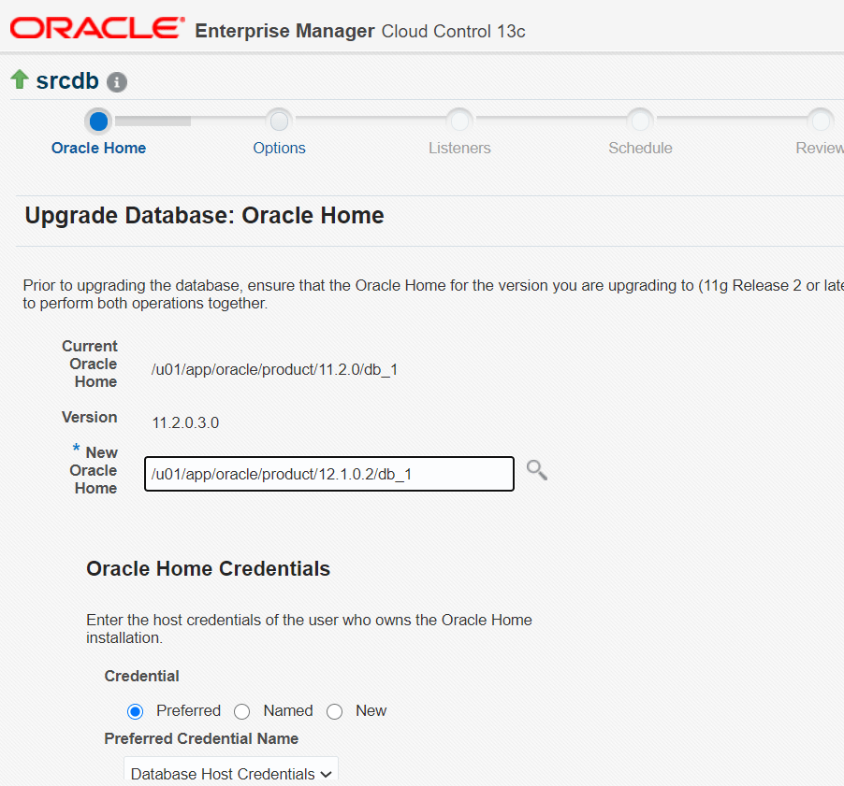Image resolution: width=844 pixels, height=786 pixels.
Task: Expand Preferred Credential Name dropdown
Action: pyautogui.click(x=231, y=773)
